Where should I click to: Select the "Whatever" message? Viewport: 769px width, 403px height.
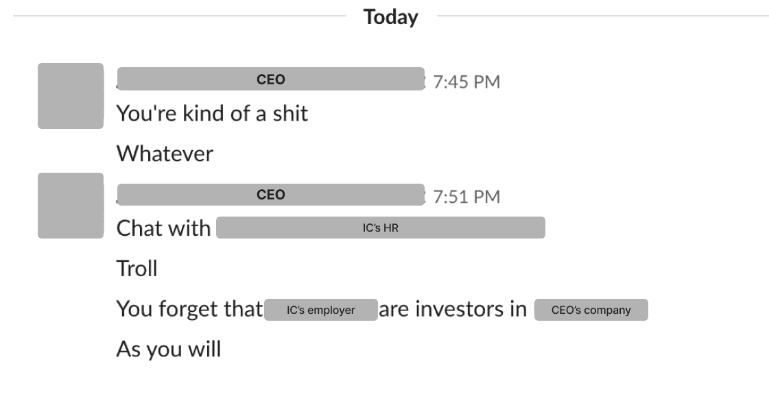(165, 154)
